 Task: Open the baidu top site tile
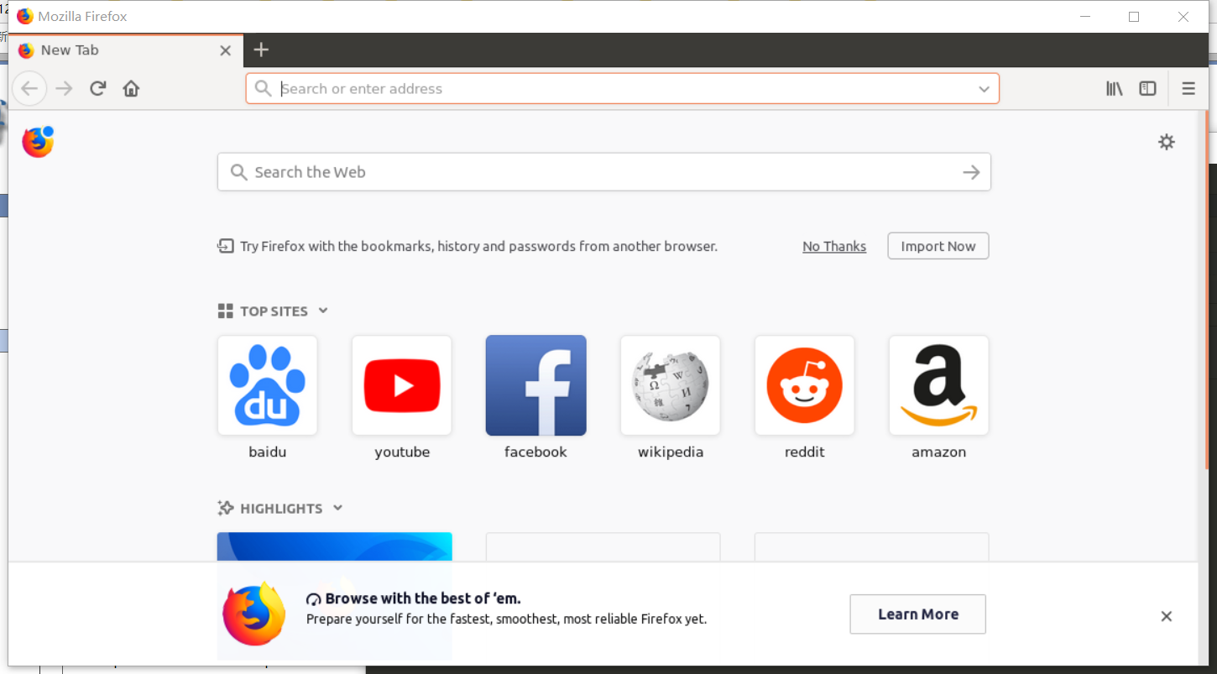point(268,385)
